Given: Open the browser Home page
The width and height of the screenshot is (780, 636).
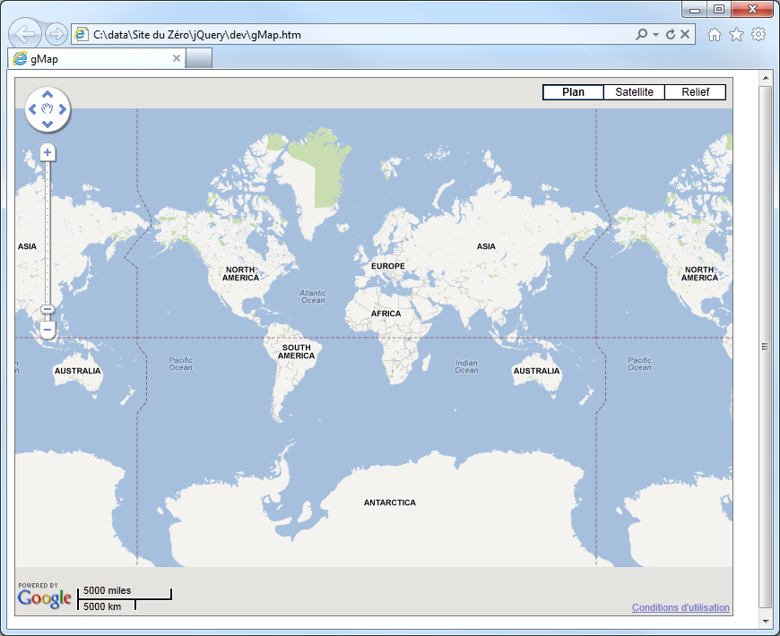Looking at the screenshot, I should pos(715,34).
